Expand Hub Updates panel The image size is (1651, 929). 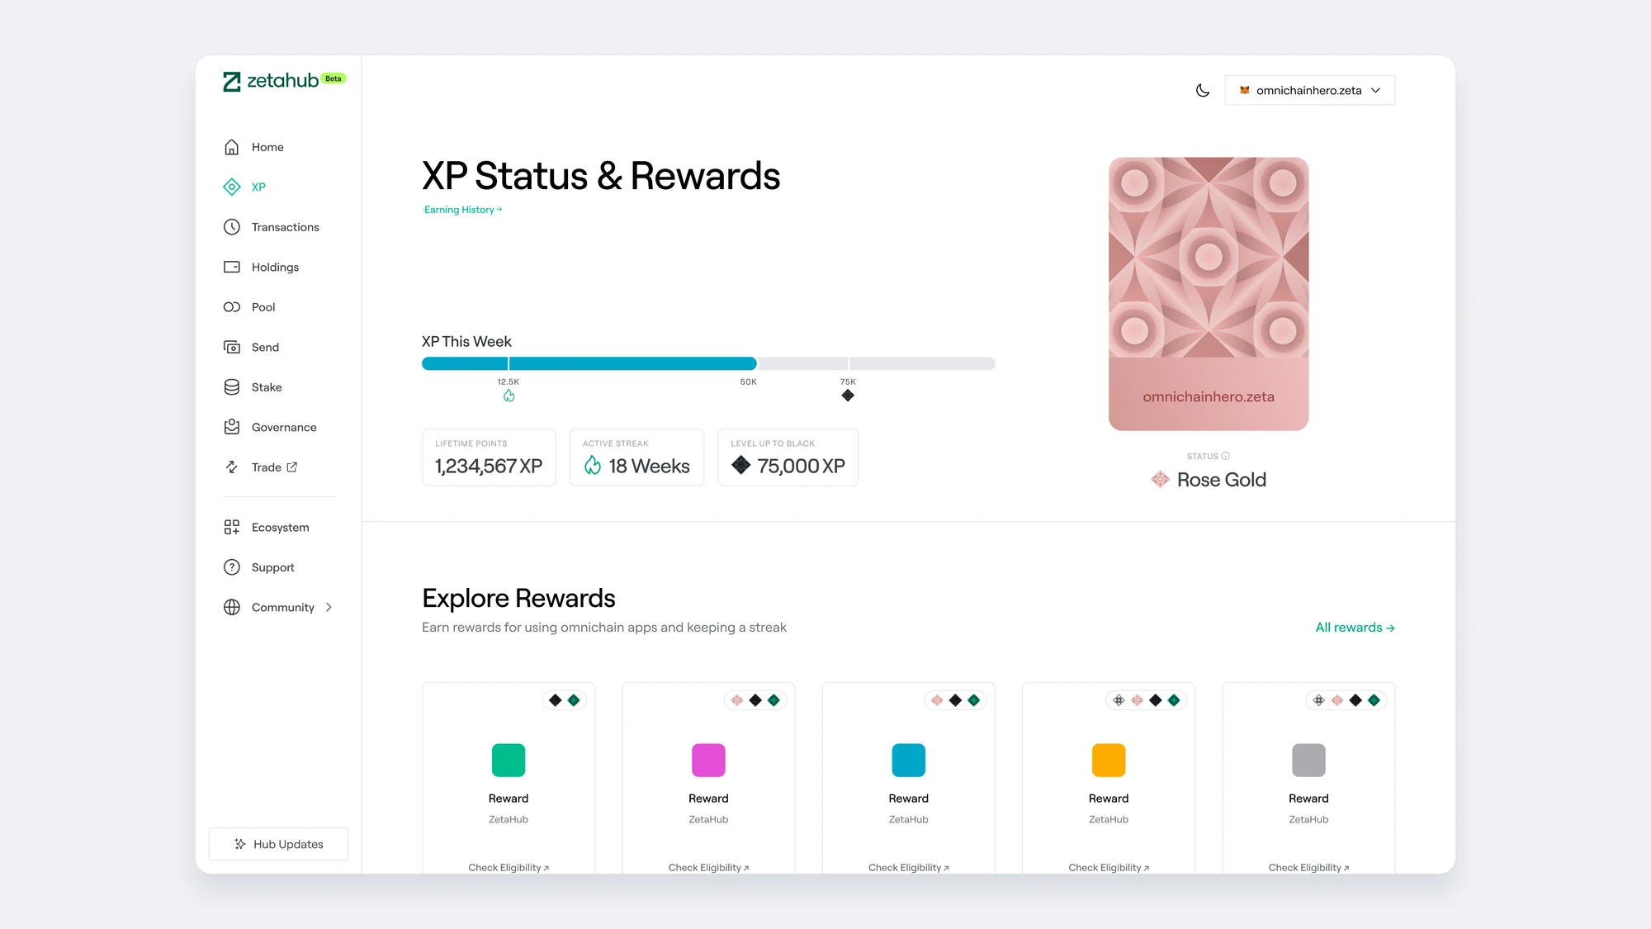tap(279, 844)
